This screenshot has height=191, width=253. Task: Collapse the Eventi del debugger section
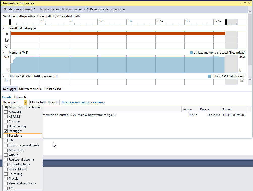3,28
